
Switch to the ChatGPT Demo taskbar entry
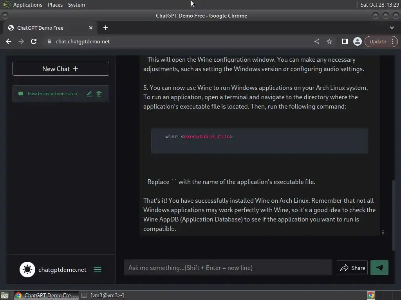pyautogui.click(x=46, y=295)
